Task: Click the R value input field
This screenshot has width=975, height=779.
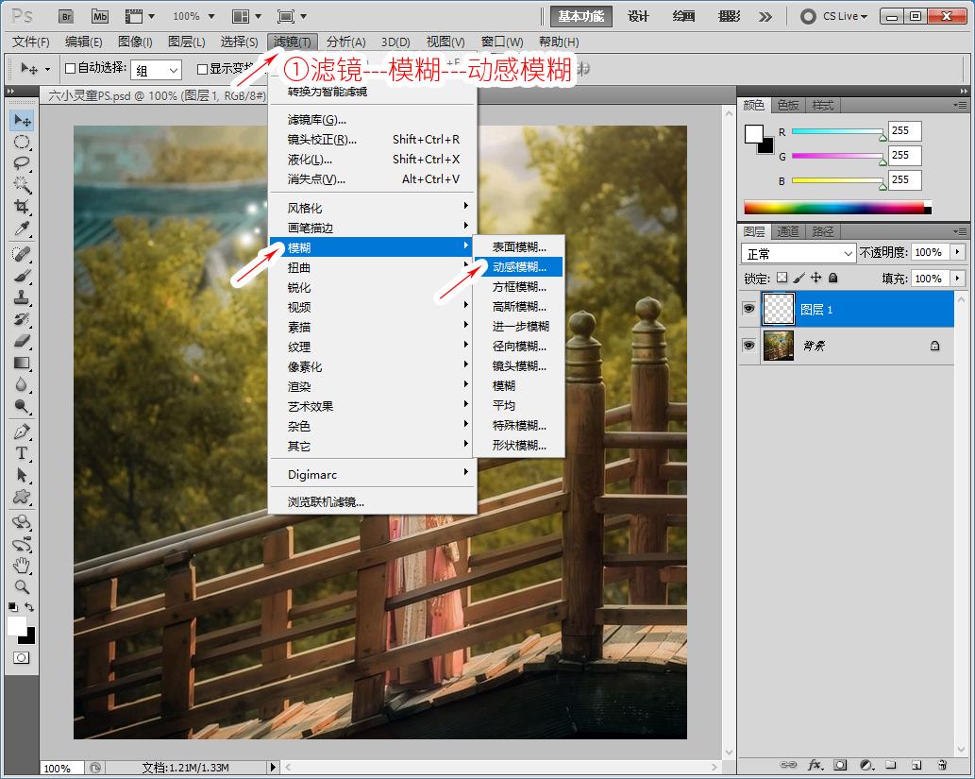Action: click(904, 131)
